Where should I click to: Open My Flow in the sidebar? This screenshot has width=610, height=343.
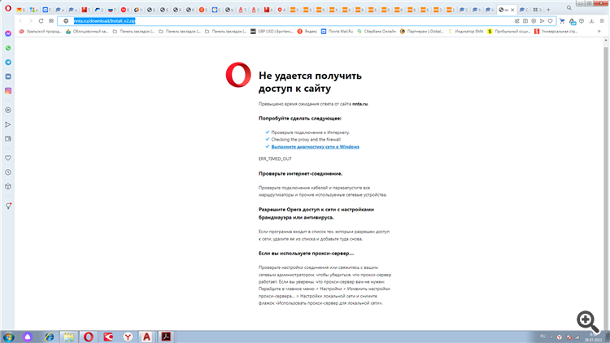click(x=8, y=124)
